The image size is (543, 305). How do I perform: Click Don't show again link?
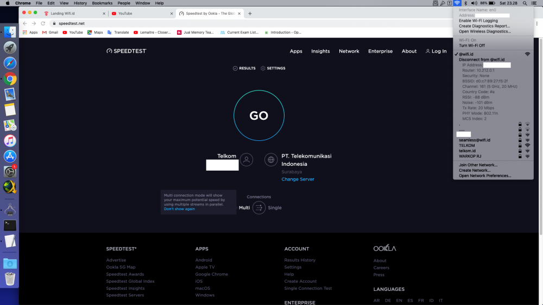pyautogui.click(x=179, y=209)
